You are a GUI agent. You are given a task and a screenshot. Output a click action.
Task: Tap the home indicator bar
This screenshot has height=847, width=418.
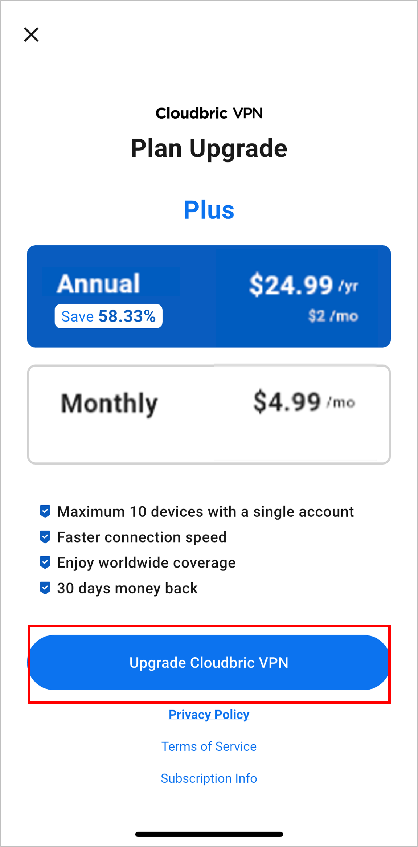[x=209, y=834]
